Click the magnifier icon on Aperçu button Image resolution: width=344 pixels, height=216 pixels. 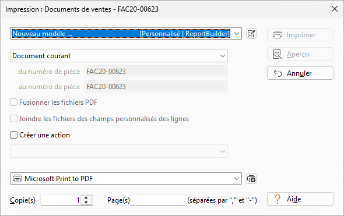coord(278,54)
